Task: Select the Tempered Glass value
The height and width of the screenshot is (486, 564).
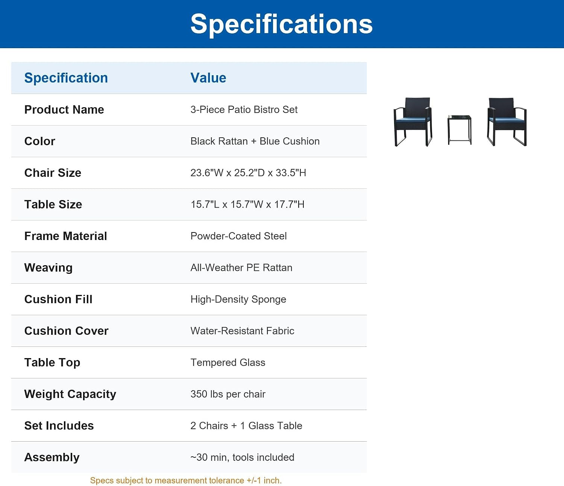Action: (228, 362)
